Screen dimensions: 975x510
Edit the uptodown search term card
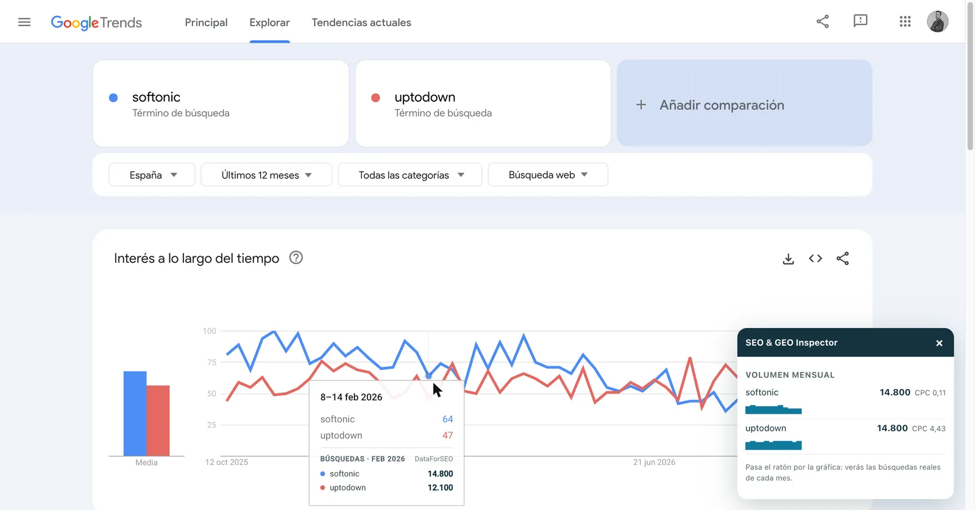[x=483, y=103]
